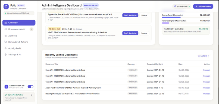This screenshot has height=104, width=219.
Task: Click the Recently Verified Documents heading
Action: click(x=61, y=55)
